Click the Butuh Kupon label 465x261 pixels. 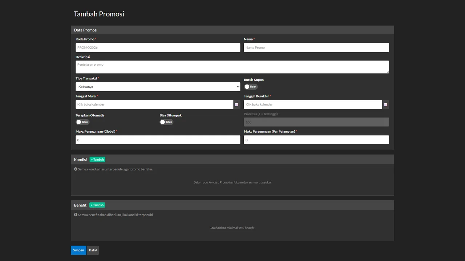(254, 80)
